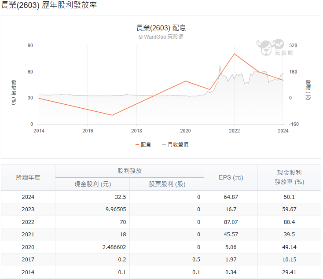Click the 2017 stock dividend value 0.5
The image size is (323, 279).
(197, 260)
